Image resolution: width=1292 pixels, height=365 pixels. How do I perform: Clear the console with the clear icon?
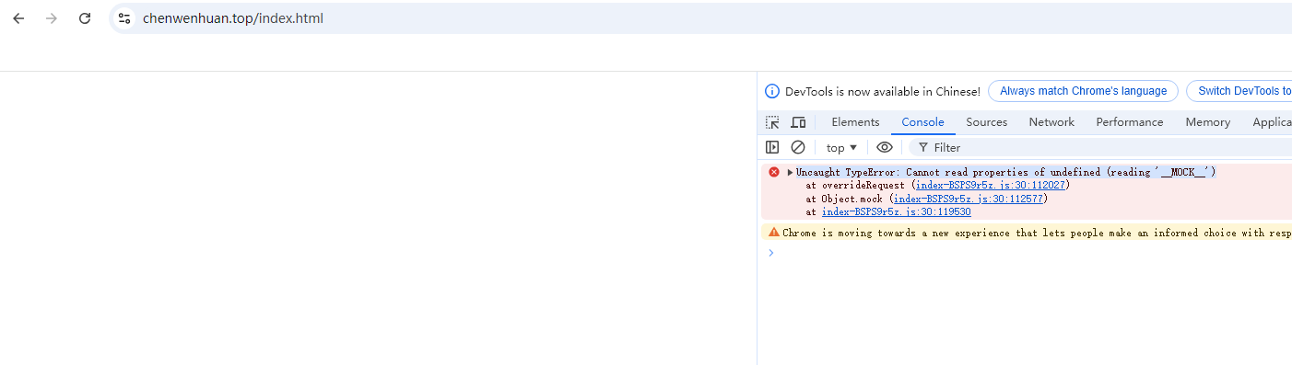coord(798,147)
